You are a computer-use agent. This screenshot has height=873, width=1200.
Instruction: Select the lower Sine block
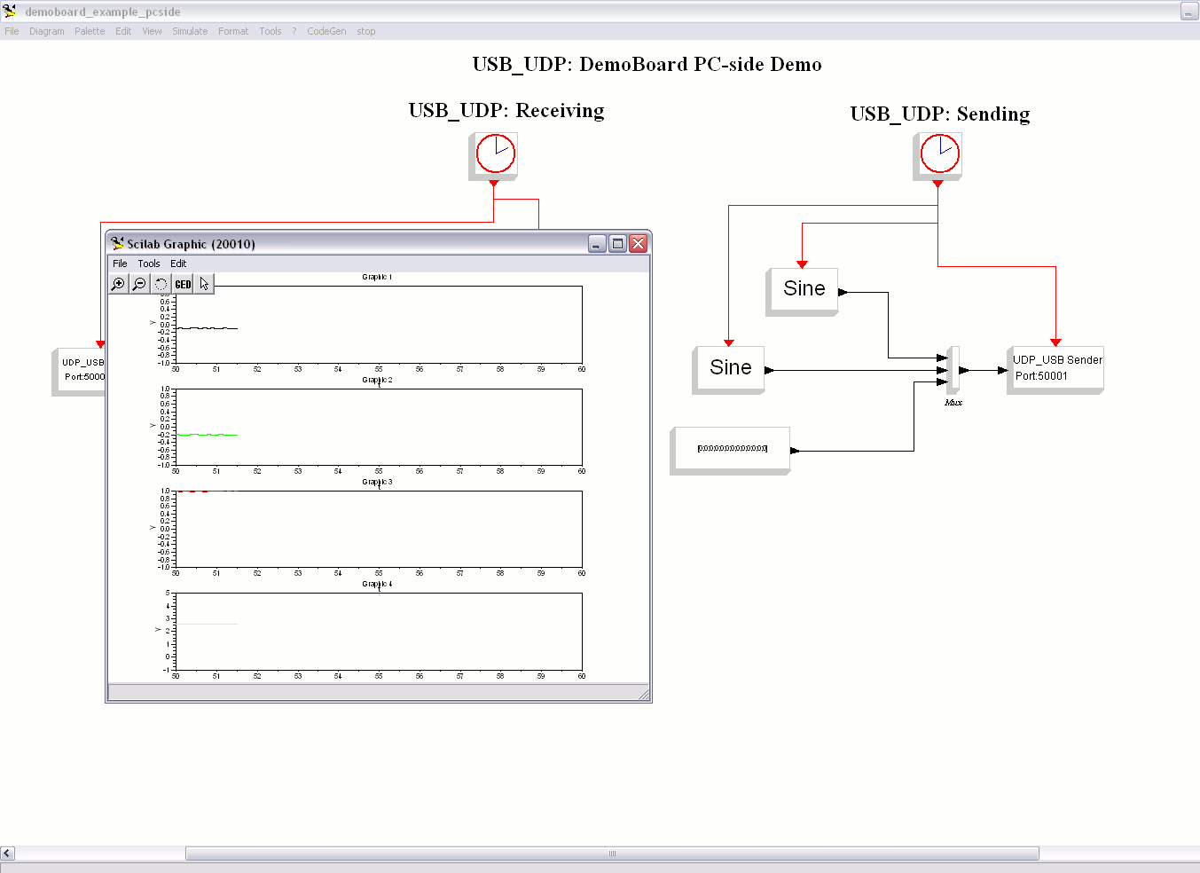coord(729,370)
